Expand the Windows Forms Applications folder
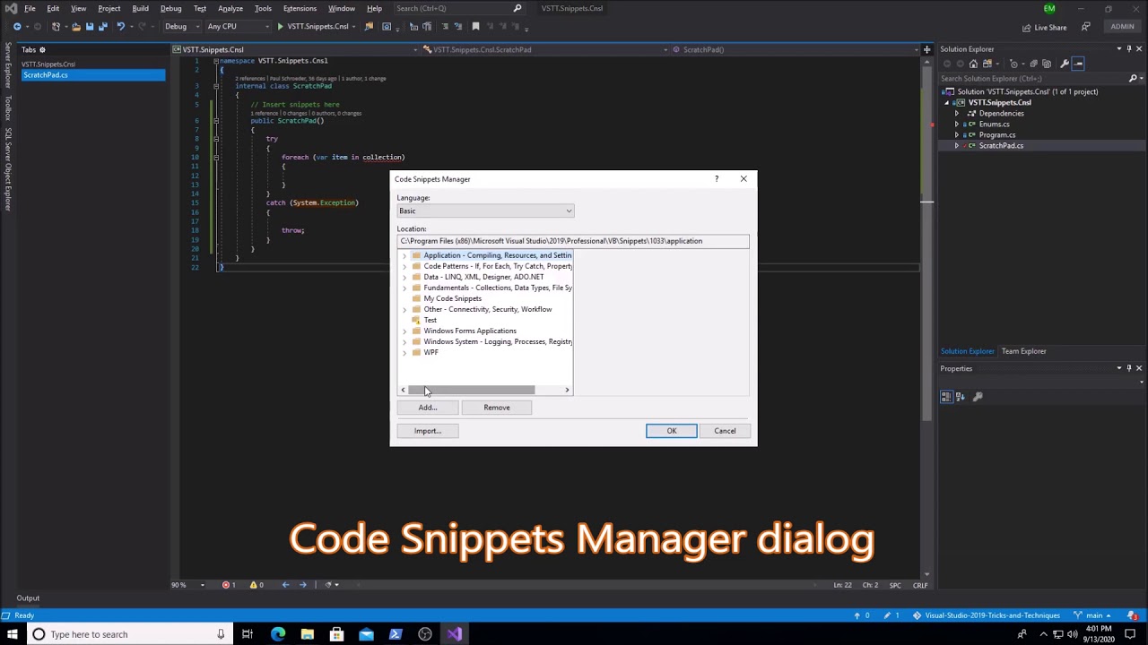This screenshot has width=1148, height=645. pyautogui.click(x=404, y=331)
